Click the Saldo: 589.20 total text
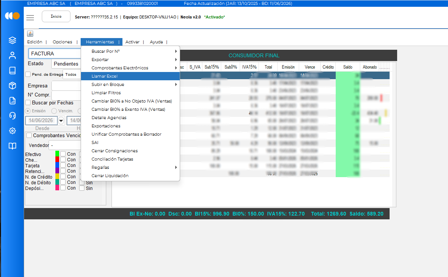This screenshot has width=448, height=277. coord(367,214)
